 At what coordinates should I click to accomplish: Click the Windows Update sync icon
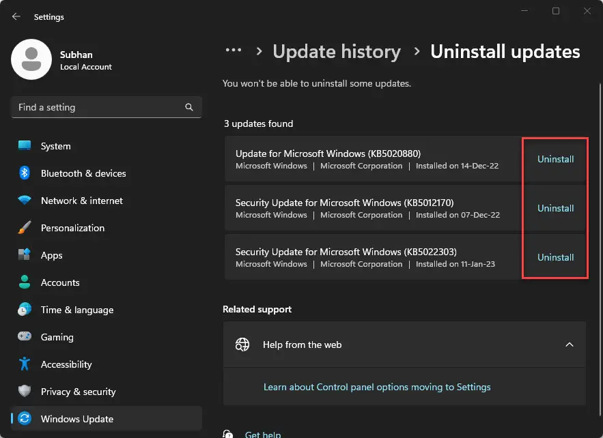[x=25, y=418]
